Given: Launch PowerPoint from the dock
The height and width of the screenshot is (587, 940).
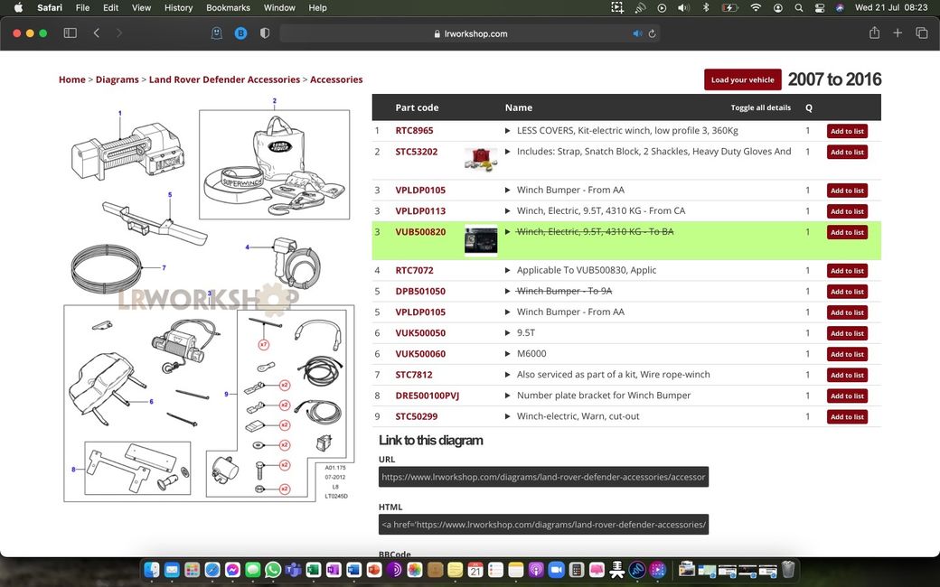Looking at the screenshot, I should pos(374,570).
